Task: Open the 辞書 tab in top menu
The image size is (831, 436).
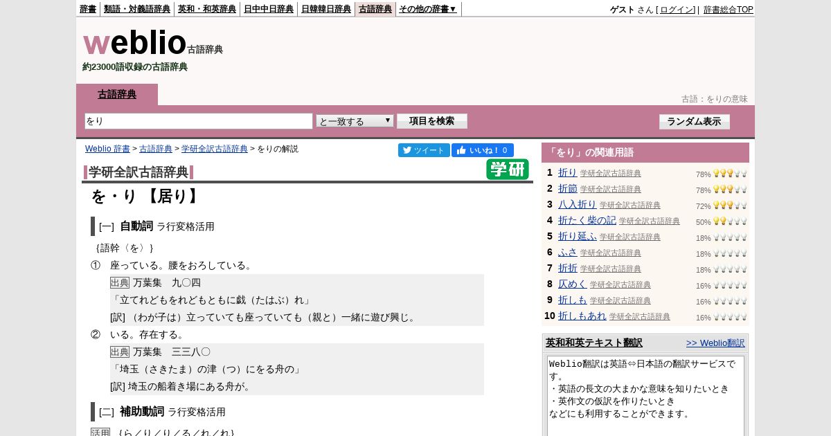Action: pos(88,9)
